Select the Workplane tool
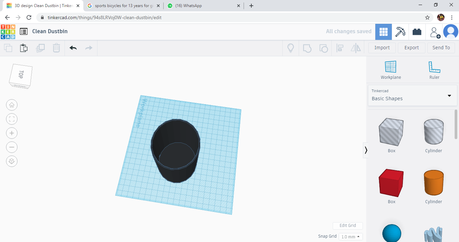This screenshot has height=242, width=459. click(391, 70)
